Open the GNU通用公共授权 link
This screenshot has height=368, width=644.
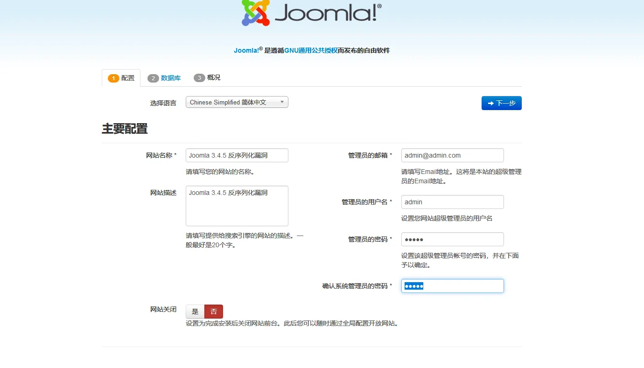coord(311,50)
